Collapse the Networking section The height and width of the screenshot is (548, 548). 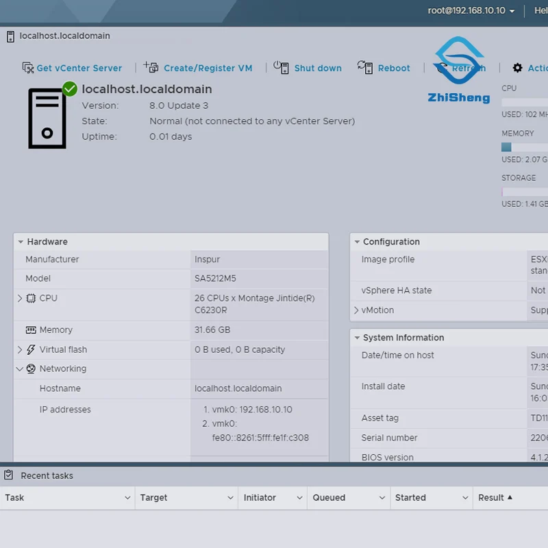point(20,369)
